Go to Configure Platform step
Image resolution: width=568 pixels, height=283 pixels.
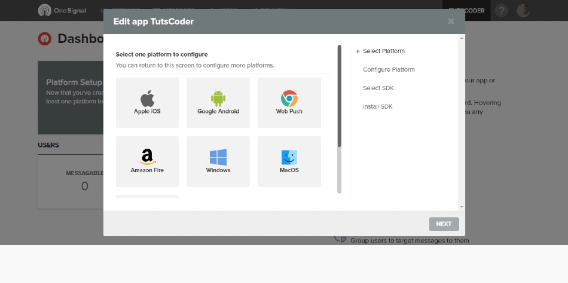coord(389,69)
